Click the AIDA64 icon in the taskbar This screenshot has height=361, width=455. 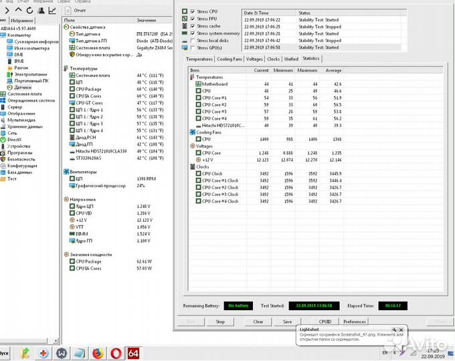coord(133,354)
